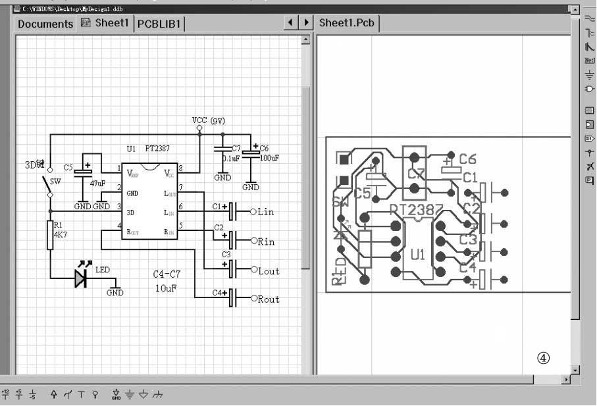Select the Place Wire tool
Image resolution: width=597 pixels, height=406 pixels.
click(x=590, y=18)
